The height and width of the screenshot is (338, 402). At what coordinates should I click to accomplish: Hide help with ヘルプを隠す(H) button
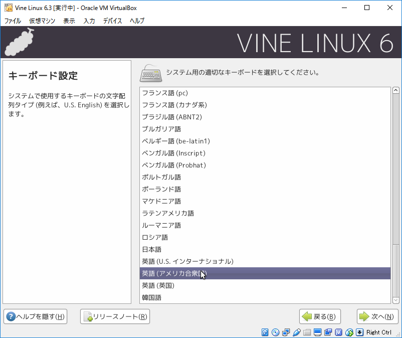pyautogui.click(x=35, y=316)
